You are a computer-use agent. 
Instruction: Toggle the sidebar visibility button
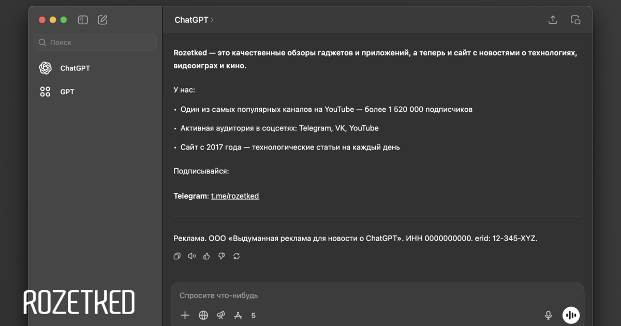click(83, 20)
